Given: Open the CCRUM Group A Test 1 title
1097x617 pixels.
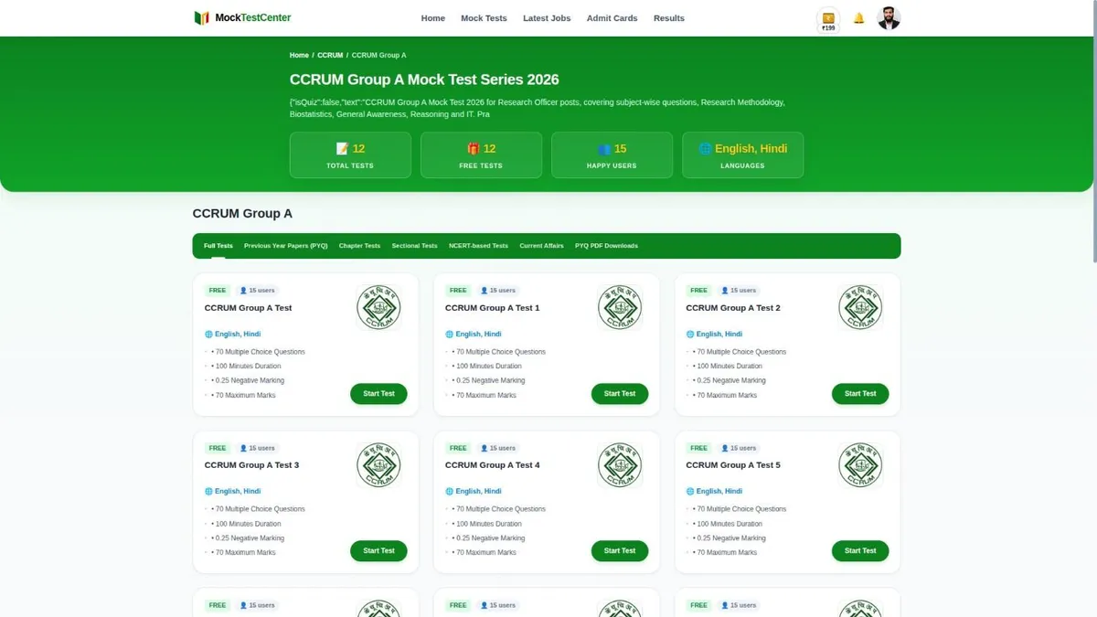Looking at the screenshot, I should coord(493,308).
